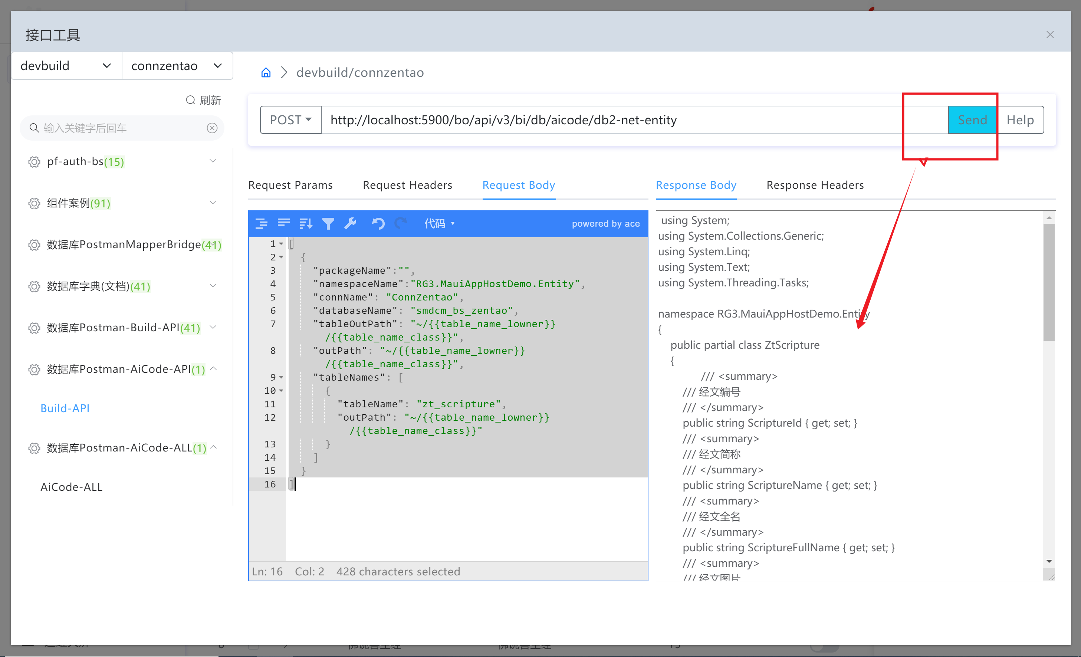Select the Response Body tab

(696, 185)
